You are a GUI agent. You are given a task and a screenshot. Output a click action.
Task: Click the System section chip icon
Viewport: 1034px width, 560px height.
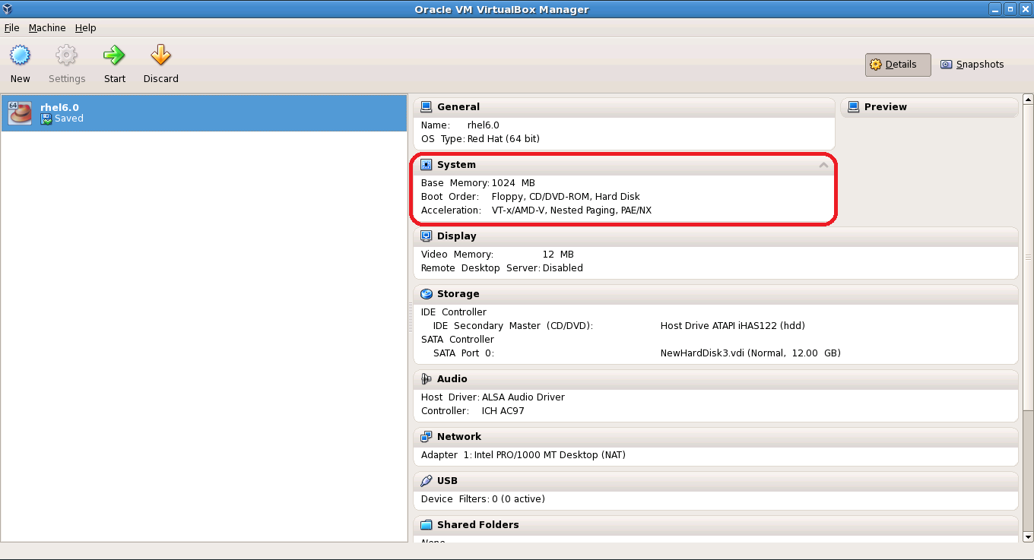[x=426, y=165]
